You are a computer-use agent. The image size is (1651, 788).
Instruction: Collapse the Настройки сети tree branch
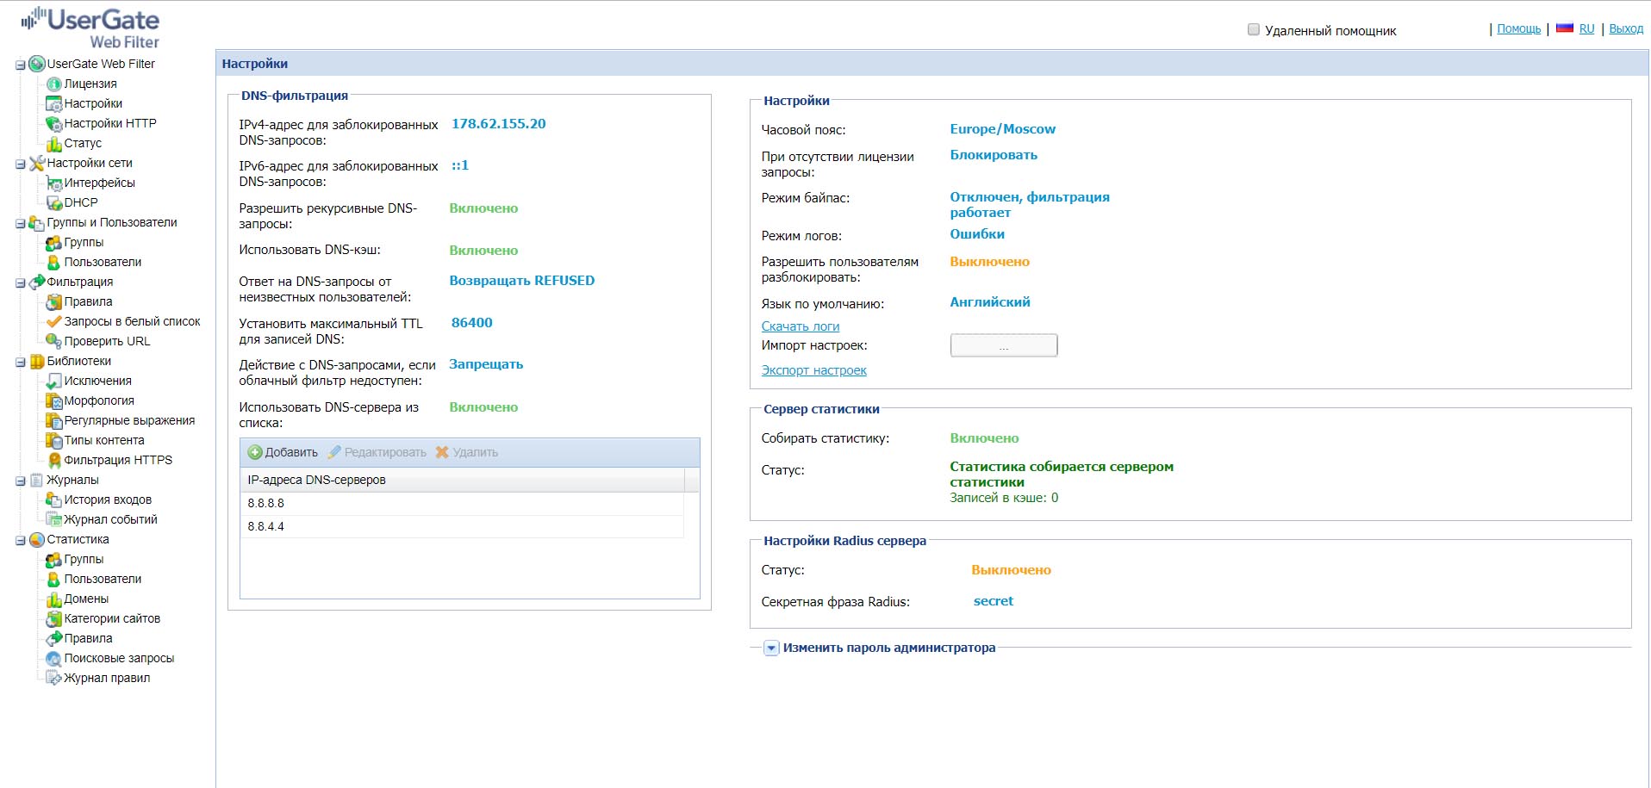click(20, 164)
